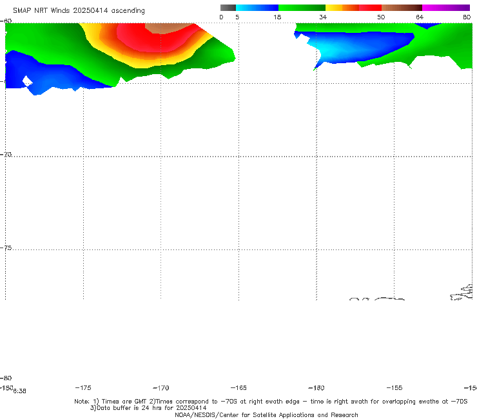The height and width of the screenshot is (419, 477).
Task: Click the longitude label '-175'
Action: (83, 387)
